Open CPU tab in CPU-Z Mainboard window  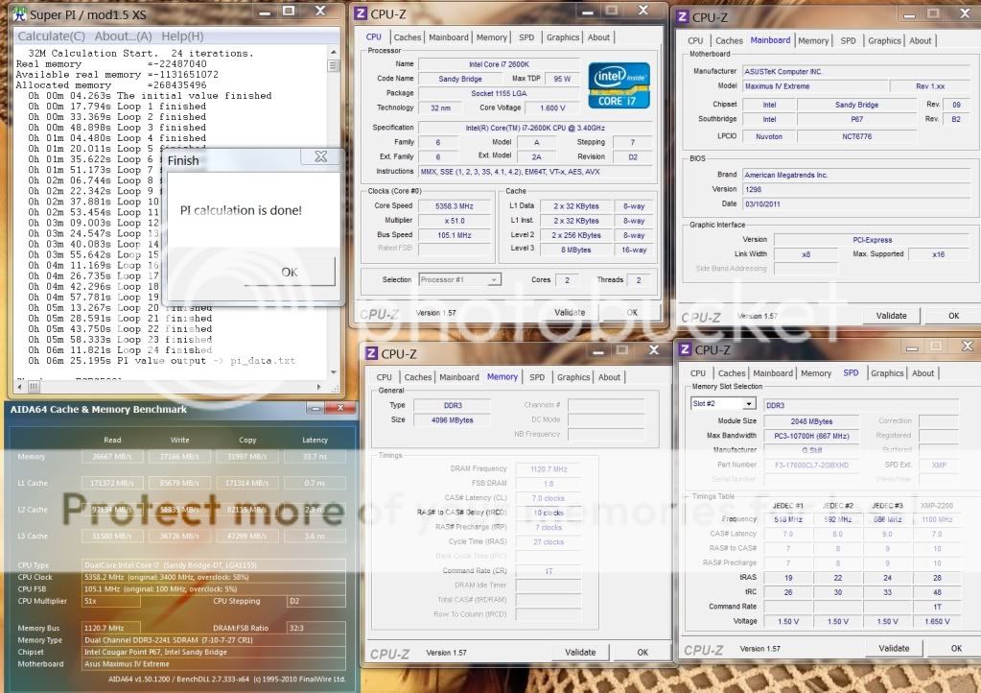[x=695, y=40]
